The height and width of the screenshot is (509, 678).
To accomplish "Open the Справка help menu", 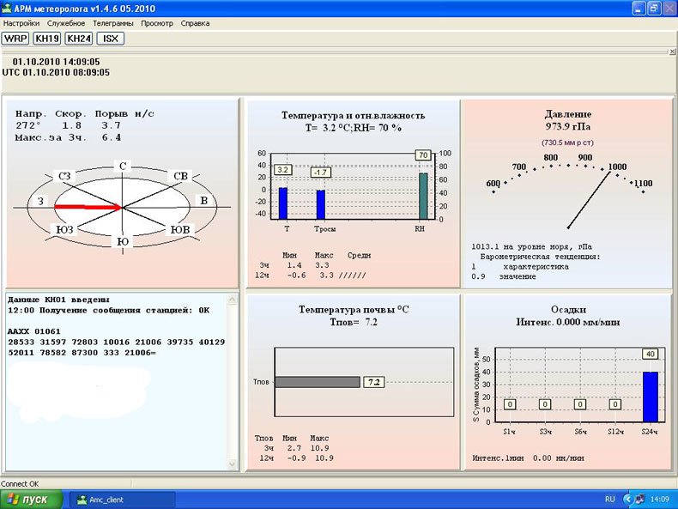I will [x=195, y=23].
